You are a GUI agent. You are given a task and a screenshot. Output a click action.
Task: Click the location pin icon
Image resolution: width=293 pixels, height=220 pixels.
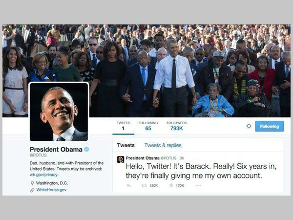point(32,183)
